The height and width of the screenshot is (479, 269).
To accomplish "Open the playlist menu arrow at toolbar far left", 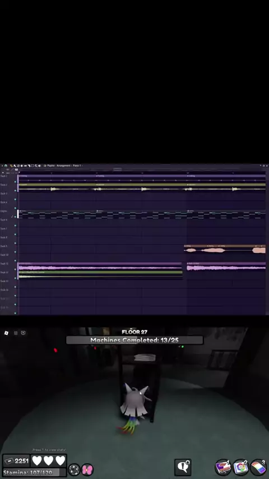I will click(x=2, y=165).
